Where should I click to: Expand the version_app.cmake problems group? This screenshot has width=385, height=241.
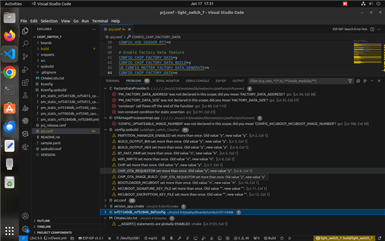point(105,206)
